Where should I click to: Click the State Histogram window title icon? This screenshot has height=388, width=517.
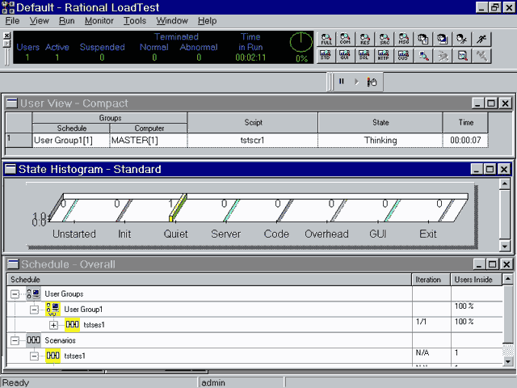(x=11, y=169)
